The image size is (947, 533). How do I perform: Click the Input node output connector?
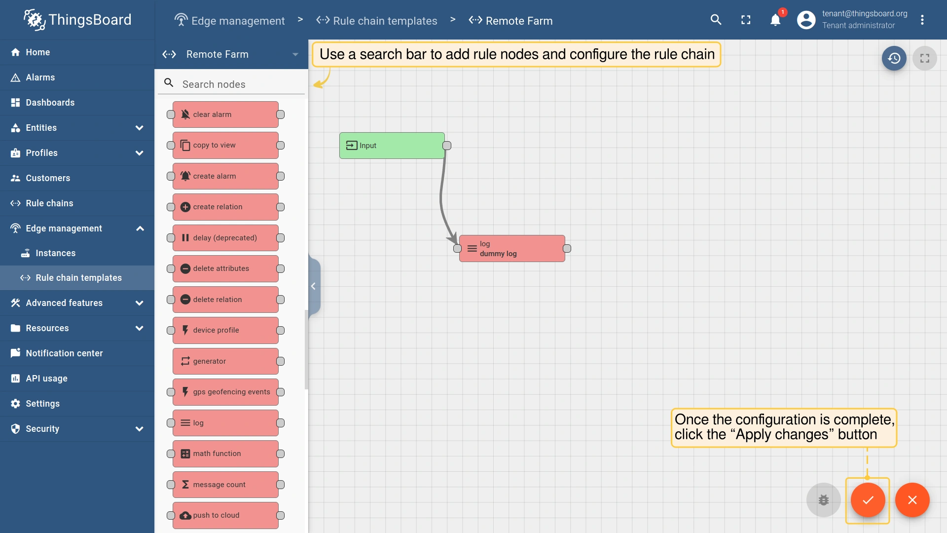447,146
